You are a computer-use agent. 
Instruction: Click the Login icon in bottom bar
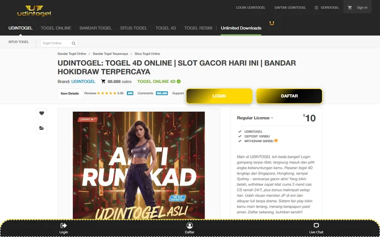click(x=64, y=226)
